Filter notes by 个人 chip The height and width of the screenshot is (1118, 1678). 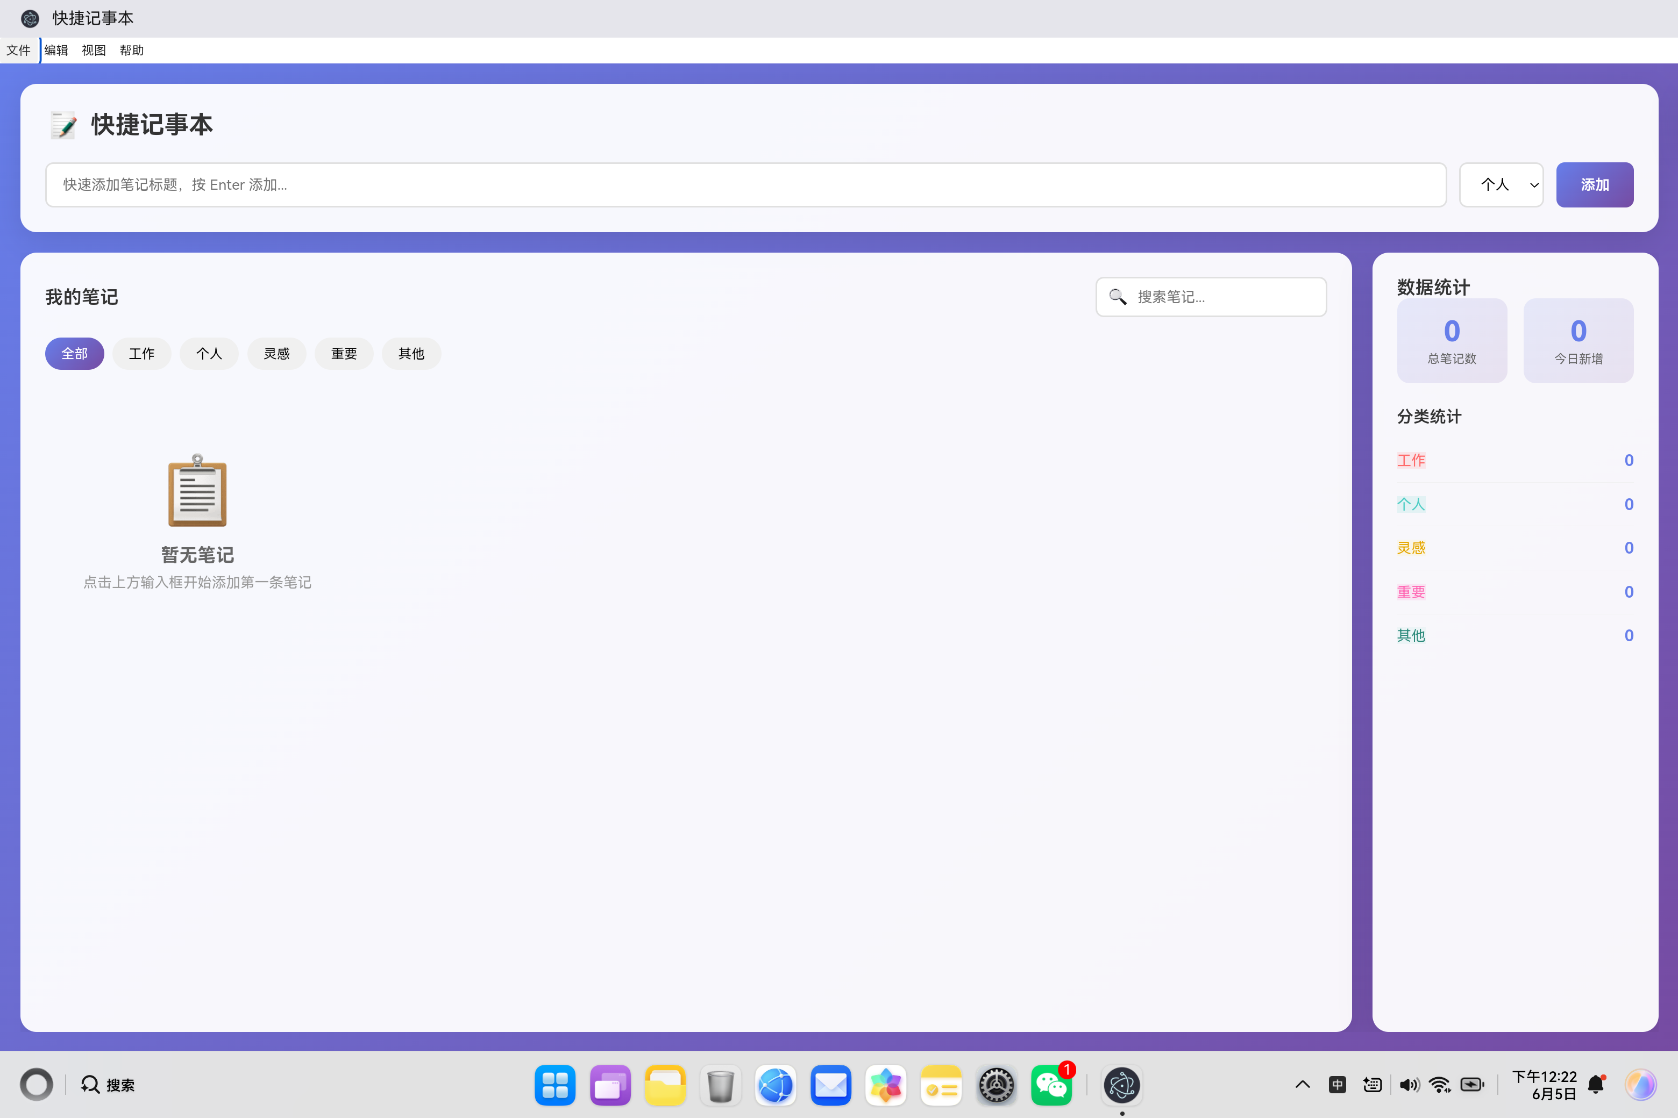click(209, 354)
